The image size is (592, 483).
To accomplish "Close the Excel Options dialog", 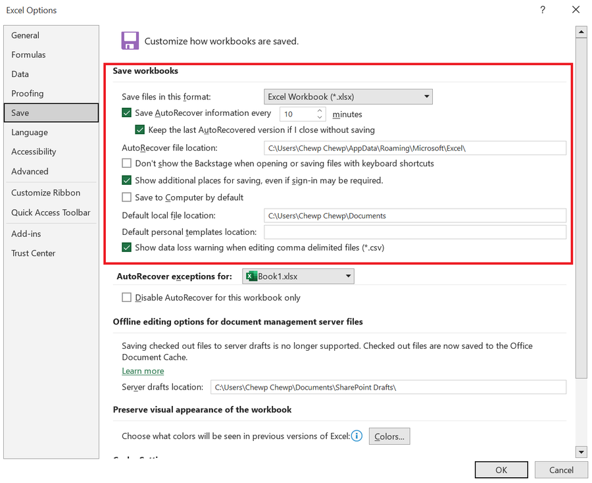I will (x=576, y=10).
